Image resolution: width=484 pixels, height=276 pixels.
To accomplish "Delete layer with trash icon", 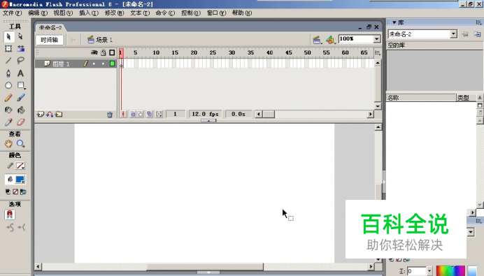I will 110,115.
